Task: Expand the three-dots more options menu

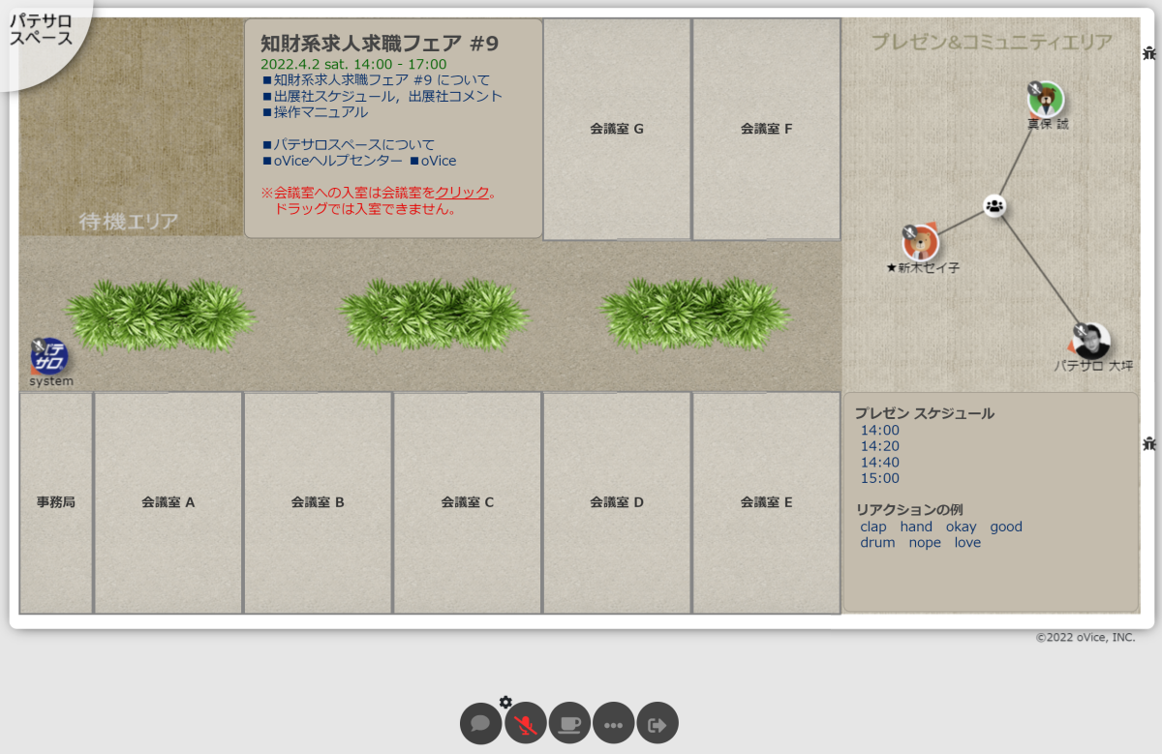Action: pos(613,723)
